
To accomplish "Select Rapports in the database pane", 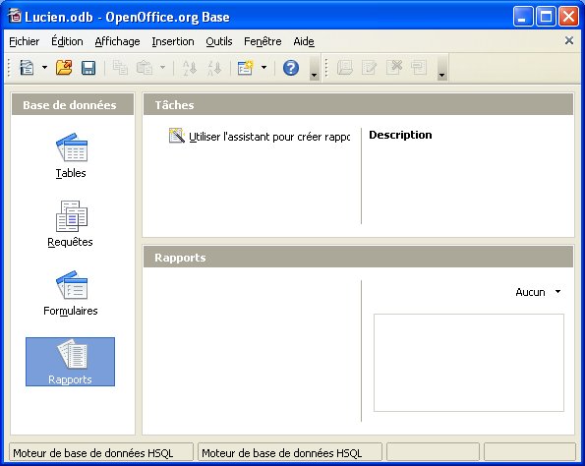I will point(70,362).
